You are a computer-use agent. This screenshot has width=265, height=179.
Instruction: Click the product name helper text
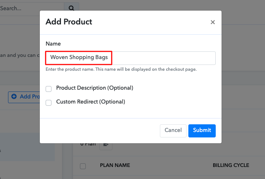pos(121,69)
